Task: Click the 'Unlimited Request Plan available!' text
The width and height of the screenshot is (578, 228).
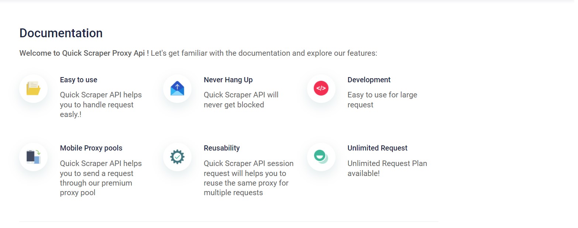Action: coord(387,168)
